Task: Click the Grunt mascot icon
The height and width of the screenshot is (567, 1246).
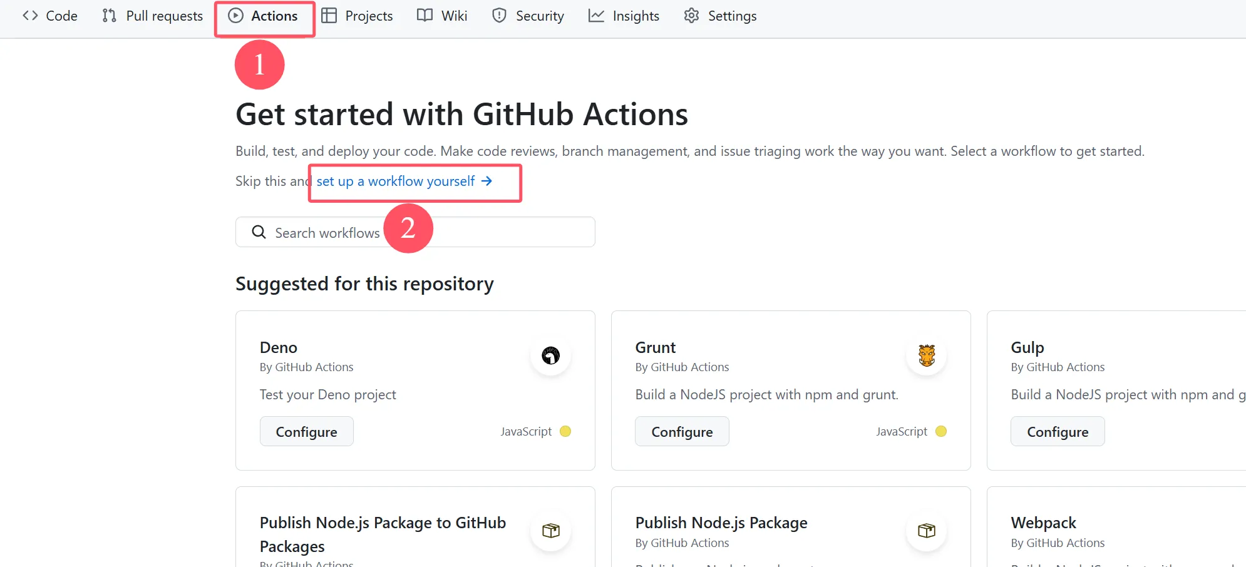Action: (926, 355)
